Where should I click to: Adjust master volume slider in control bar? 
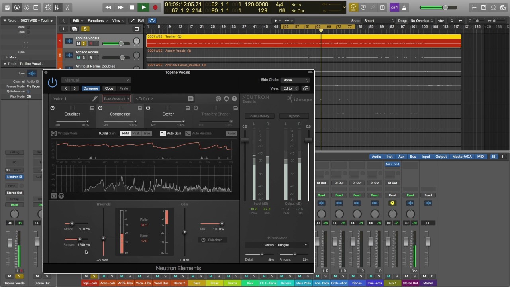pos(445,7)
